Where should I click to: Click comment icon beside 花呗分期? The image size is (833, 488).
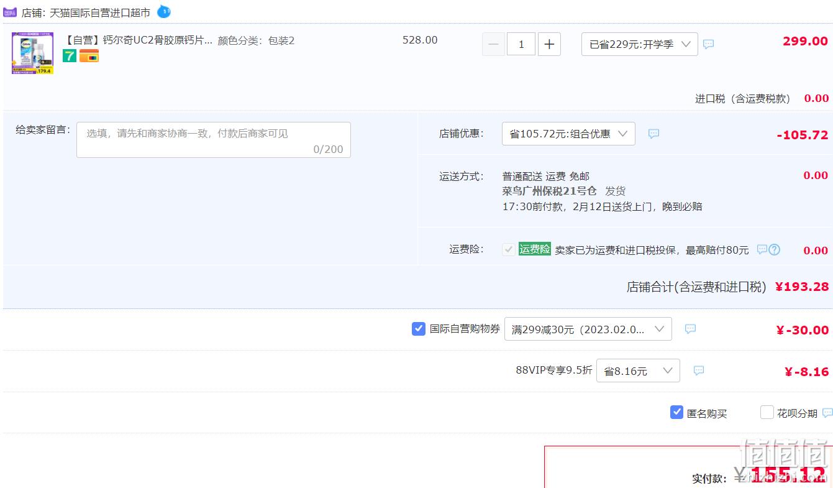(827, 413)
